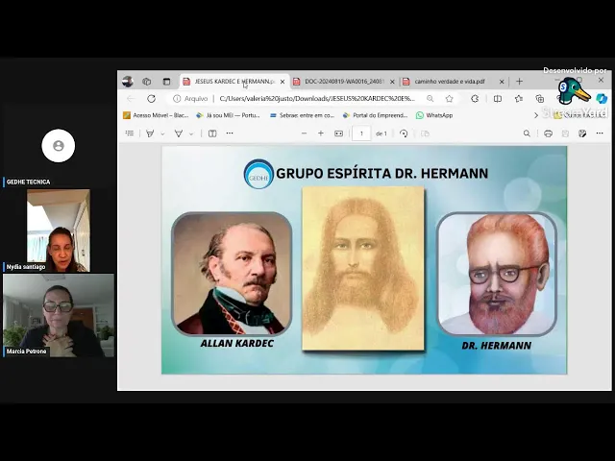Select the PDF draw pen tool
The height and width of the screenshot is (461, 615).
179,133
